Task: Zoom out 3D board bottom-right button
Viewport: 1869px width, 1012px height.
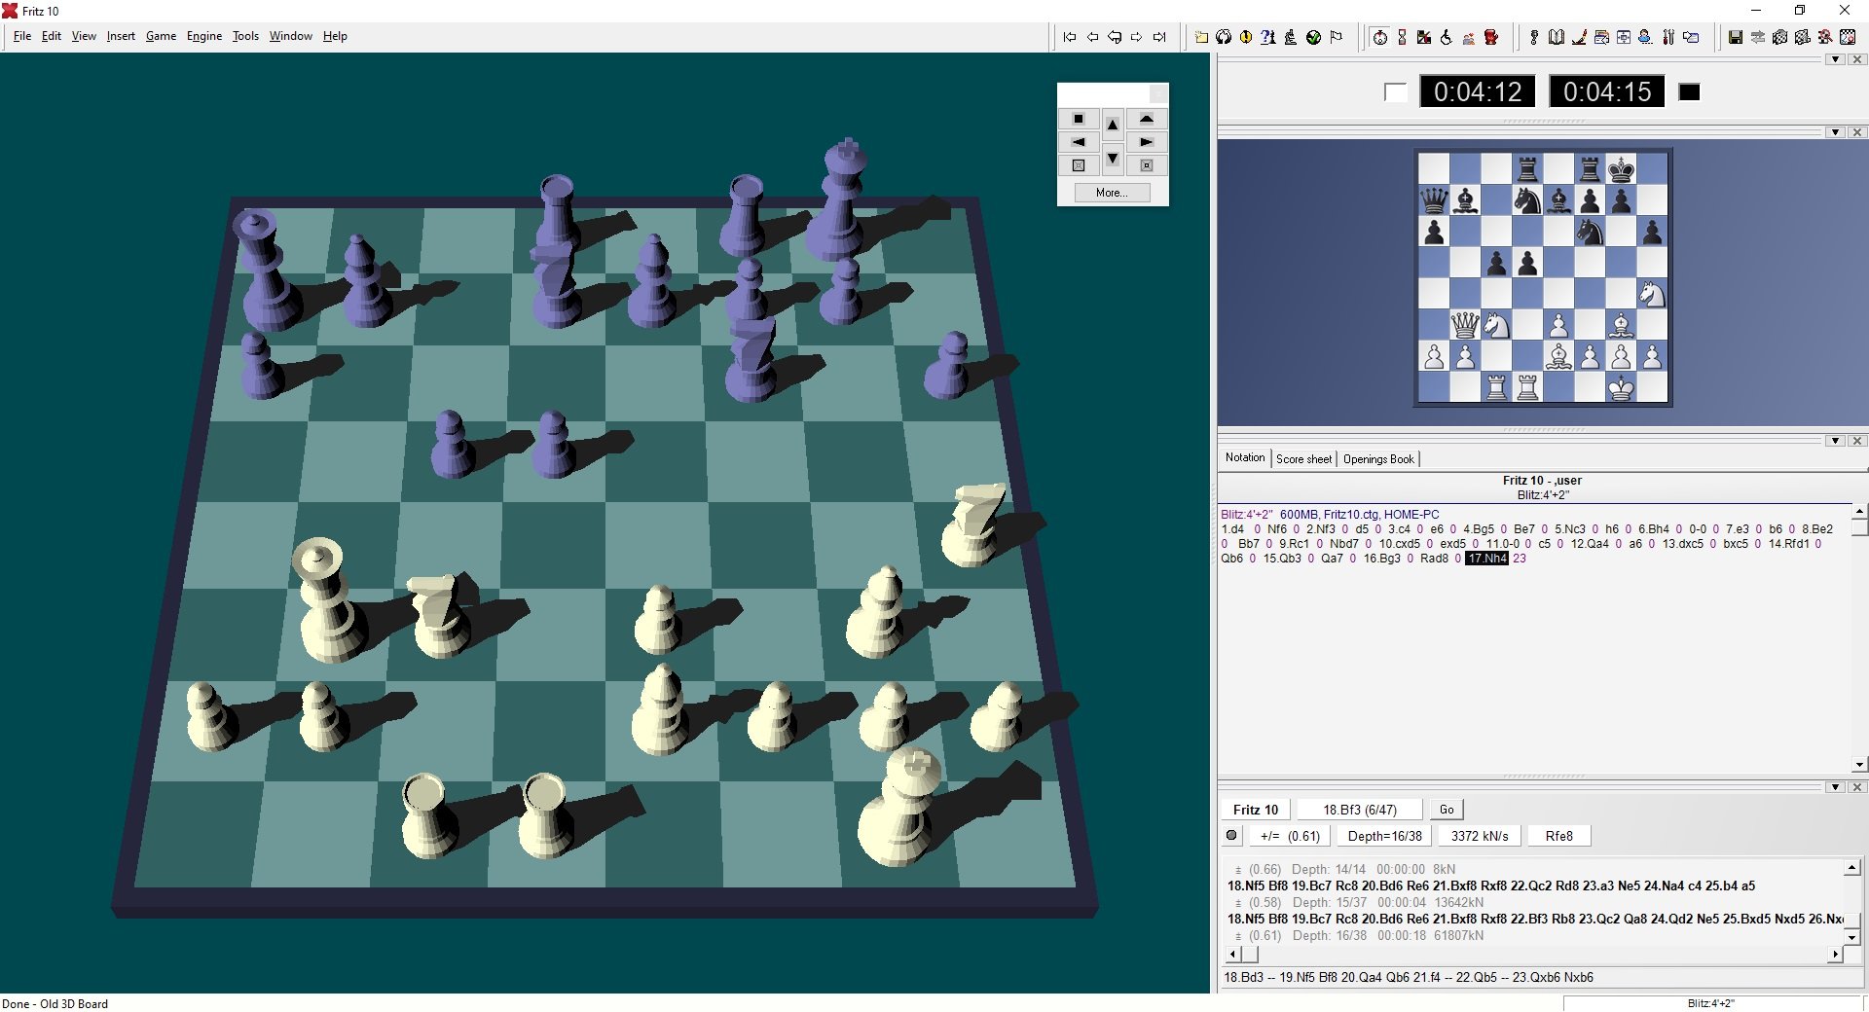Action: tap(1147, 165)
